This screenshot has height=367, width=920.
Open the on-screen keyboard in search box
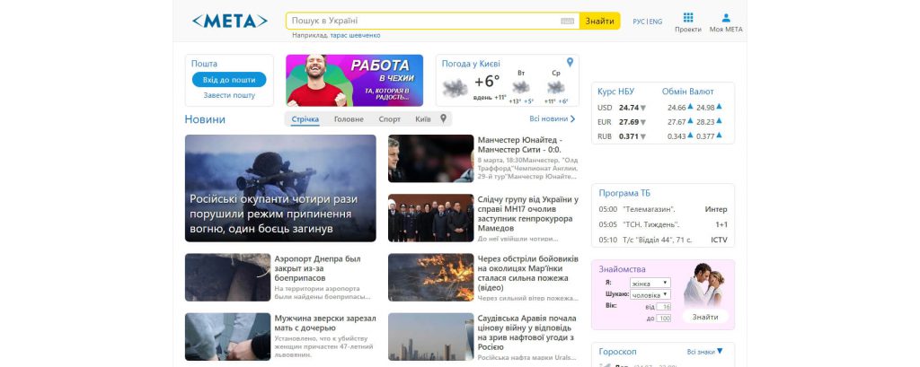[568, 21]
